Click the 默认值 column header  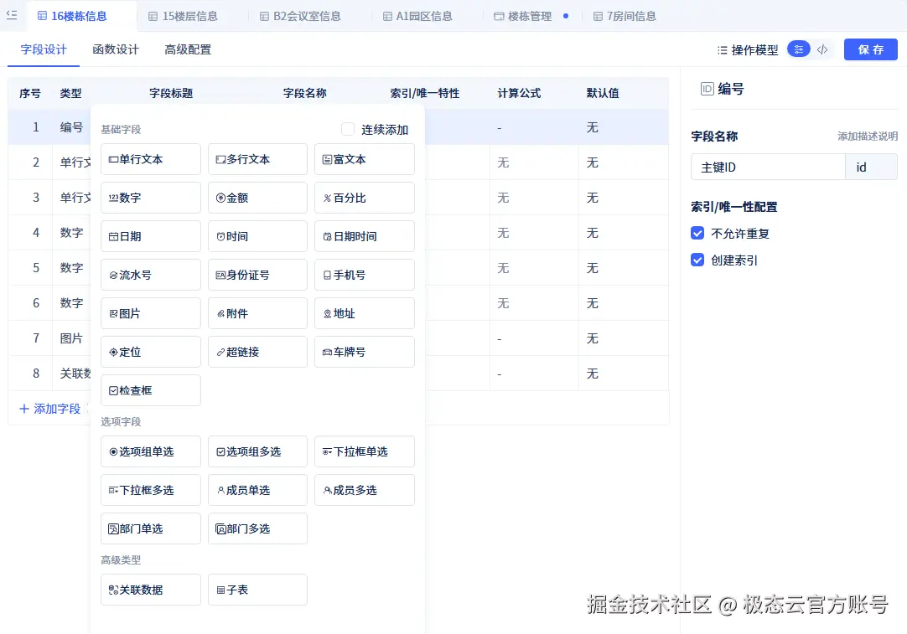point(603,93)
